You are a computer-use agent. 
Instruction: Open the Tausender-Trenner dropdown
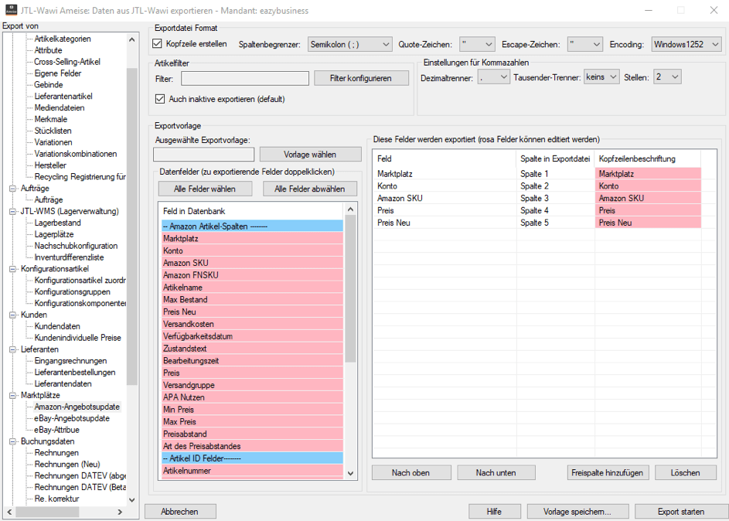[x=601, y=77]
